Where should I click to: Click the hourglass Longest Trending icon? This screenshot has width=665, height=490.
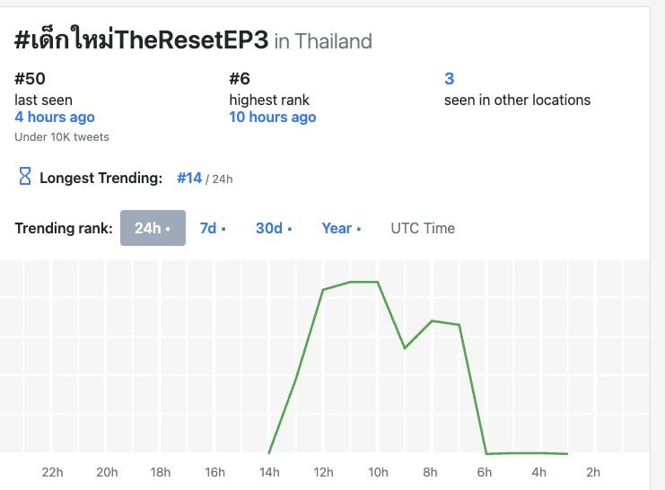point(25,177)
